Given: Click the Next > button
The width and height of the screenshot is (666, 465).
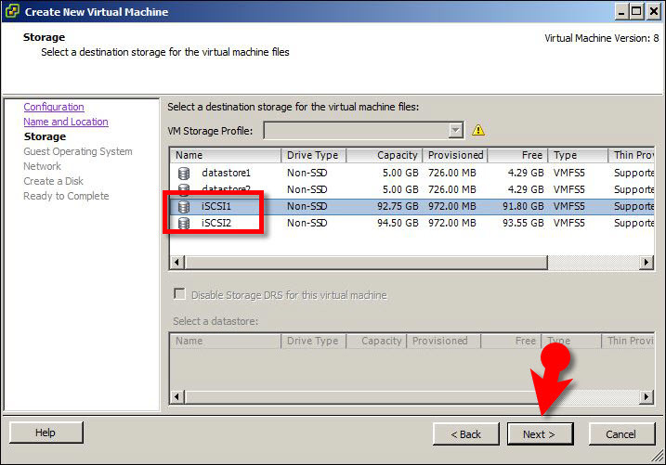Looking at the screenshot, I should tap(540, 434).
